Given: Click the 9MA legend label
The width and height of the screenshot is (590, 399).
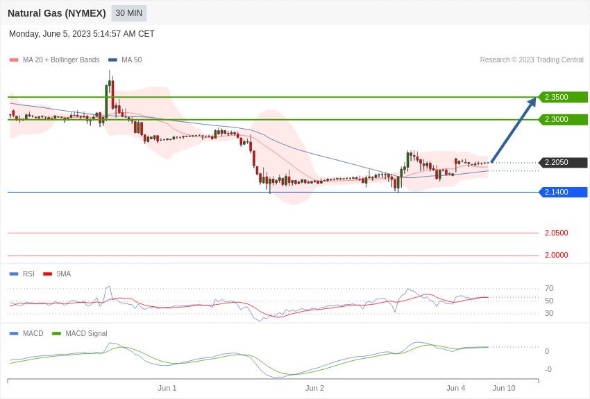Looking at the screenshot, I should click(64, 274).
